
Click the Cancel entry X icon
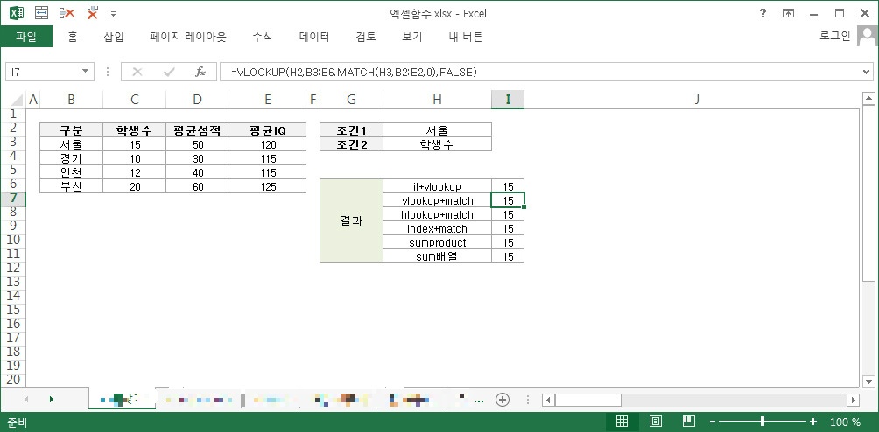(137, 72)
